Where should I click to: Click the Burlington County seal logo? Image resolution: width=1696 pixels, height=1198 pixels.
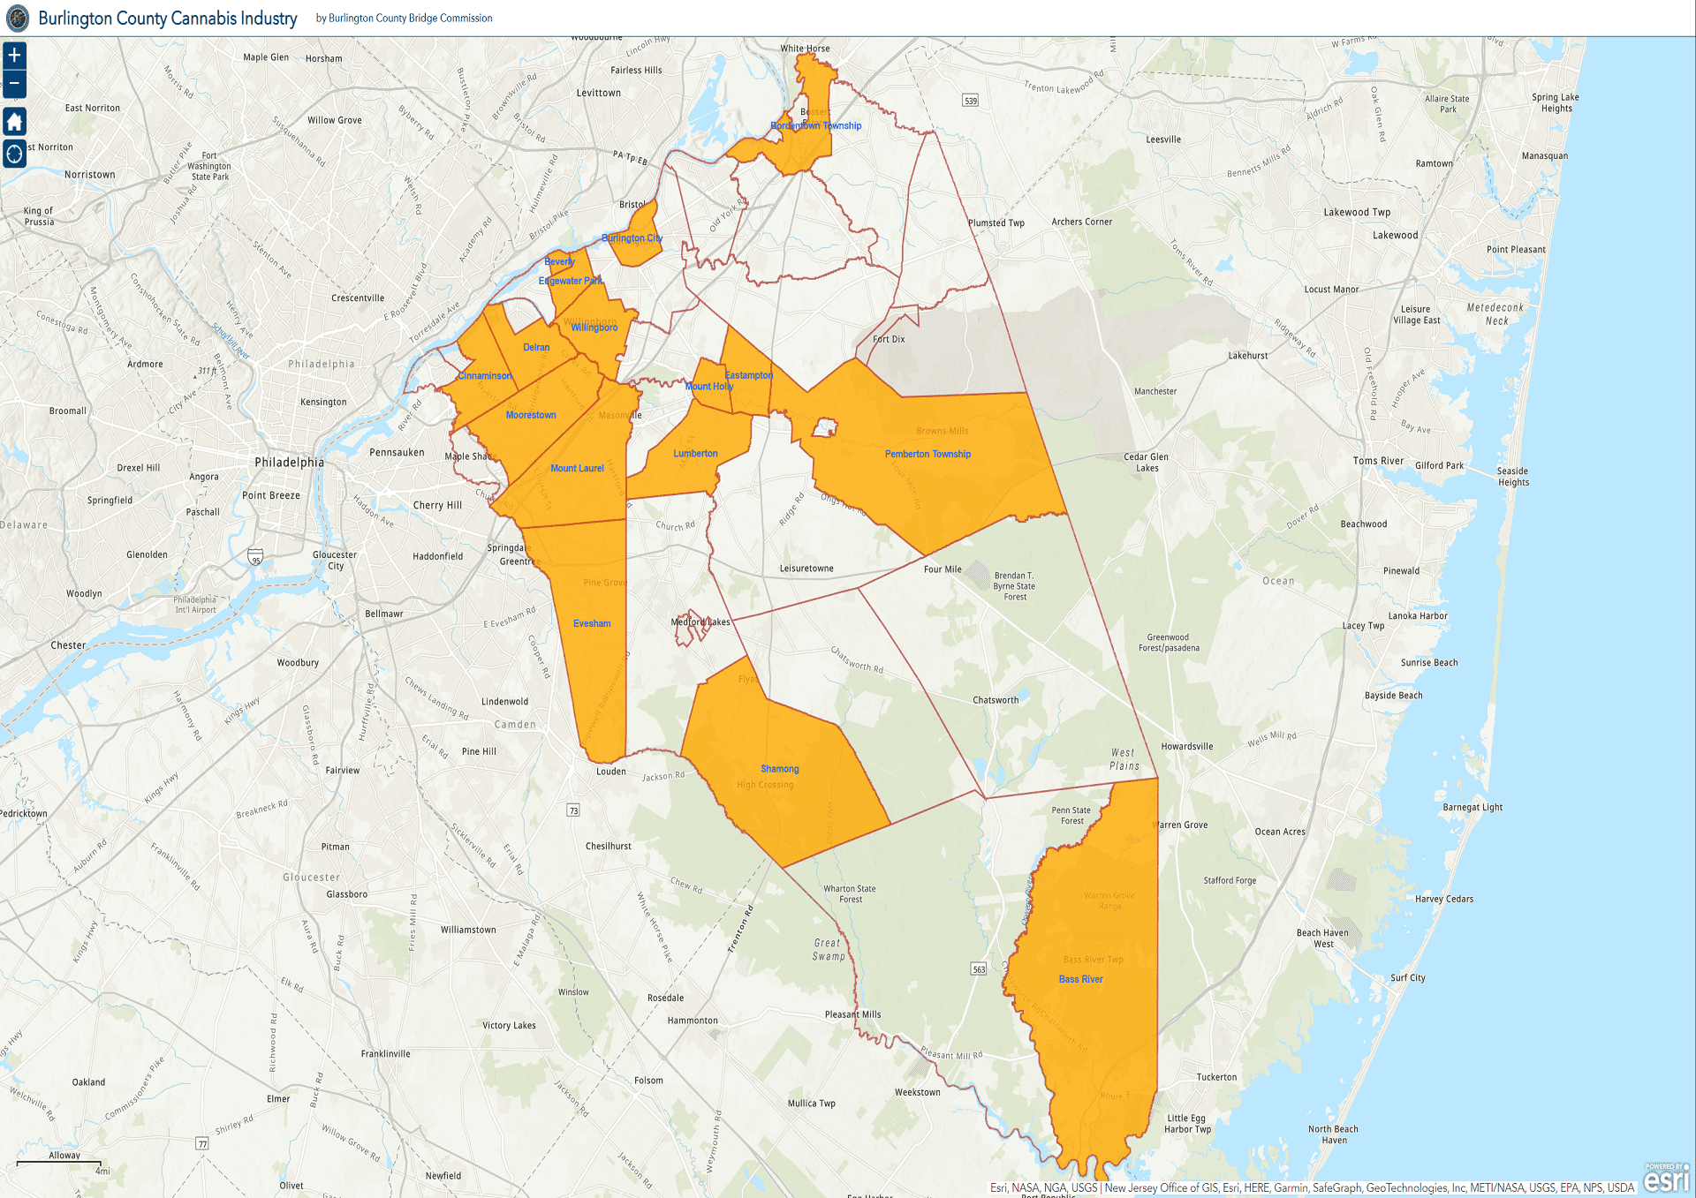(x=18, y=18)
